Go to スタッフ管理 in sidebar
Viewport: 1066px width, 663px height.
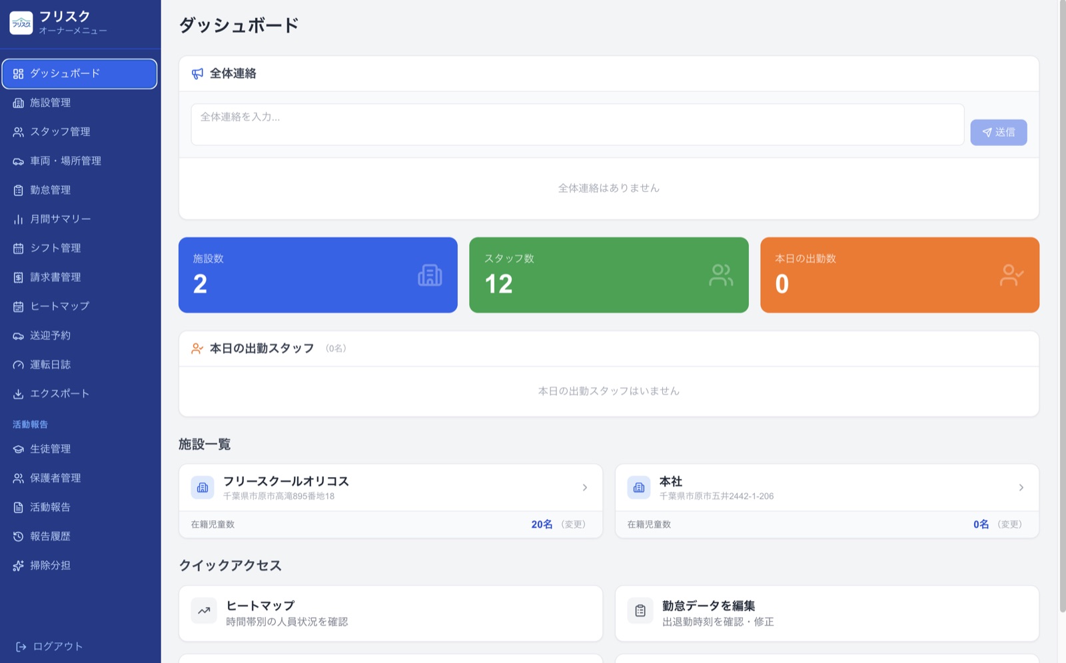(x=80, y=132)
